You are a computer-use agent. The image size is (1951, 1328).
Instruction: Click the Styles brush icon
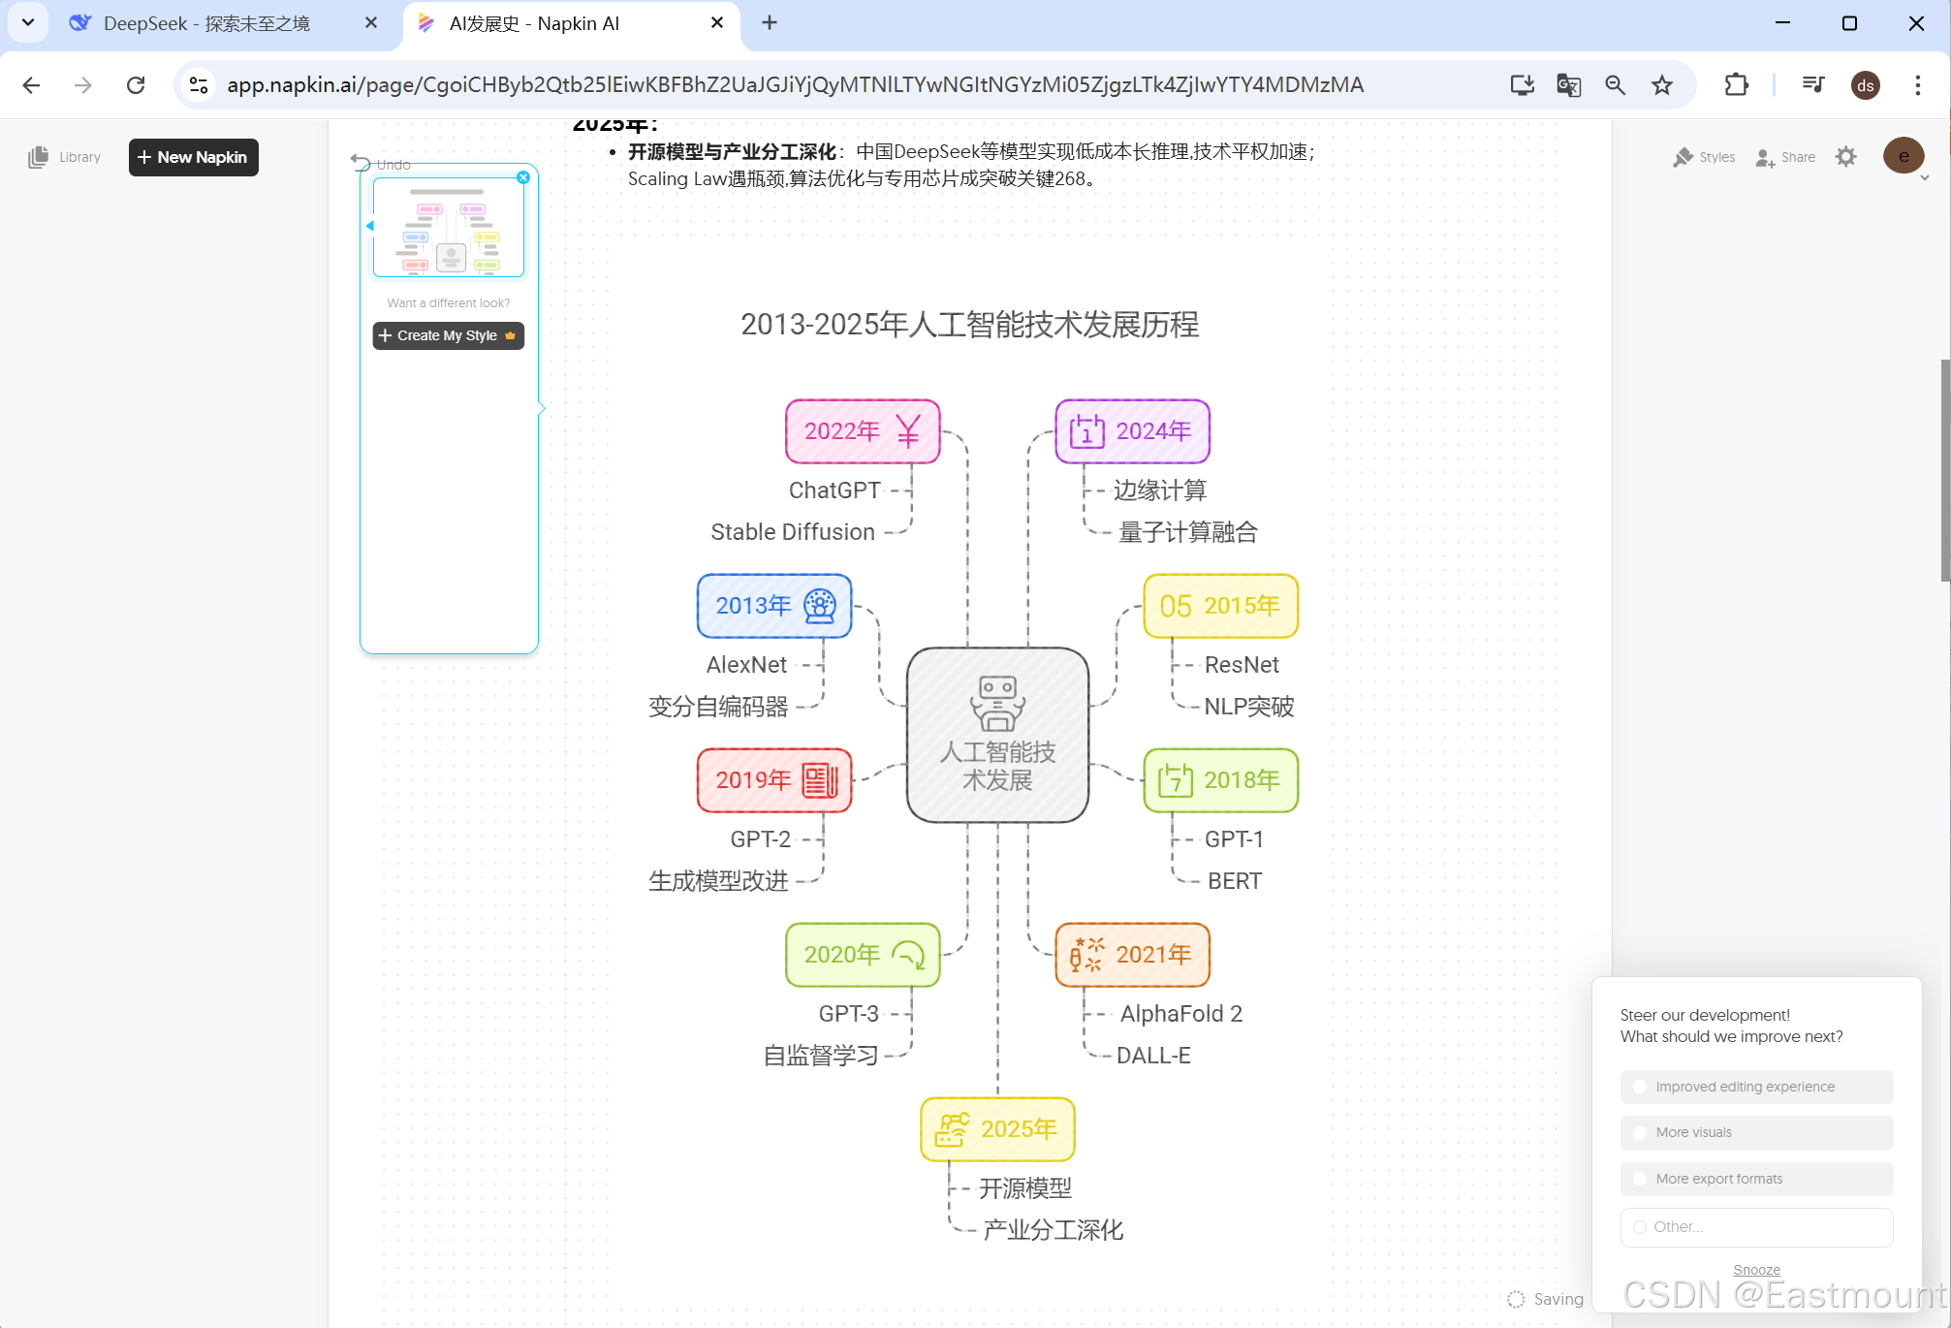(1683, 157)
